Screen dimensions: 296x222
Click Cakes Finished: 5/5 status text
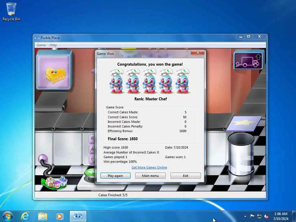(x=113, y=195)
